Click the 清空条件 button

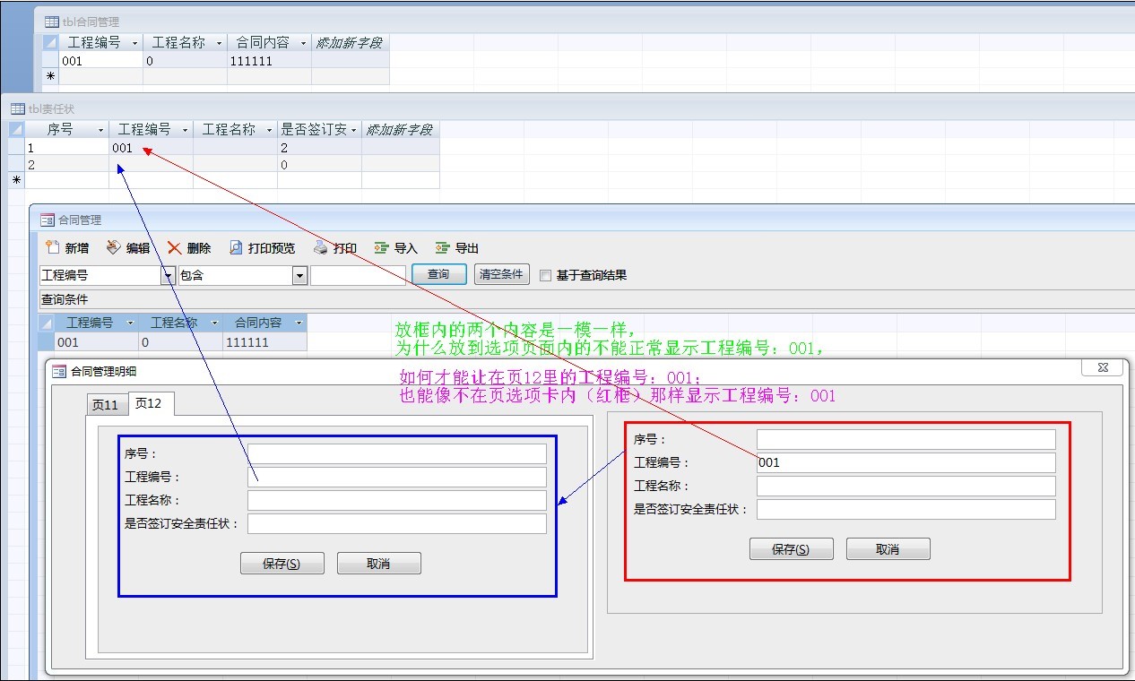(501, 274)
